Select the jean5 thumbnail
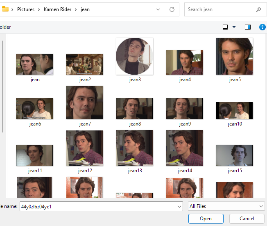267x226 pixels. 234,56
